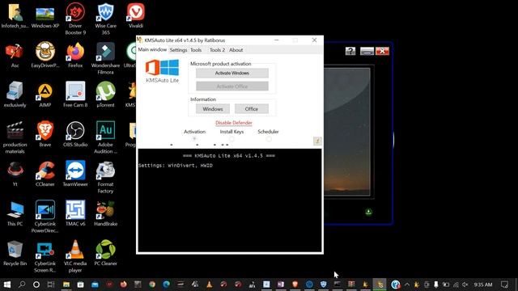Open the EasyDriverPack desktop icon
518x291 pixels.
tap(45, 56)
